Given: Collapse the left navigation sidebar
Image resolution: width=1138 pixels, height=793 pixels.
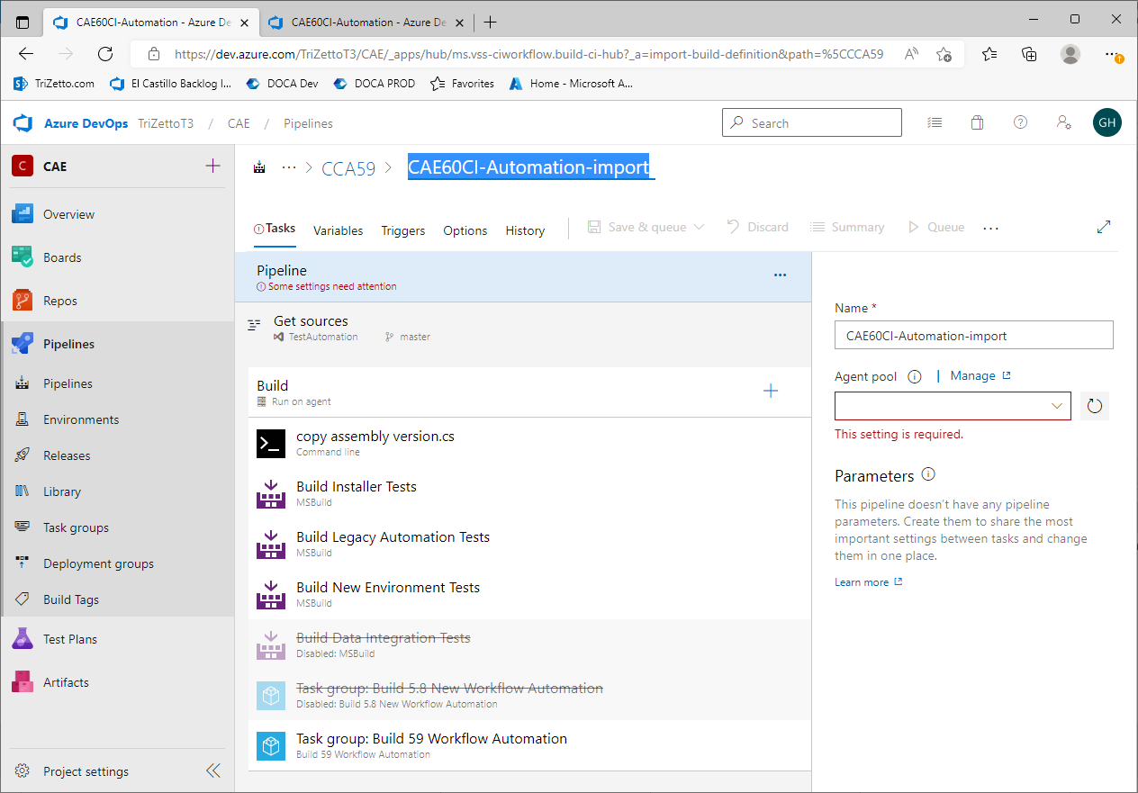Looking at the screenshot, I should 213,770.
